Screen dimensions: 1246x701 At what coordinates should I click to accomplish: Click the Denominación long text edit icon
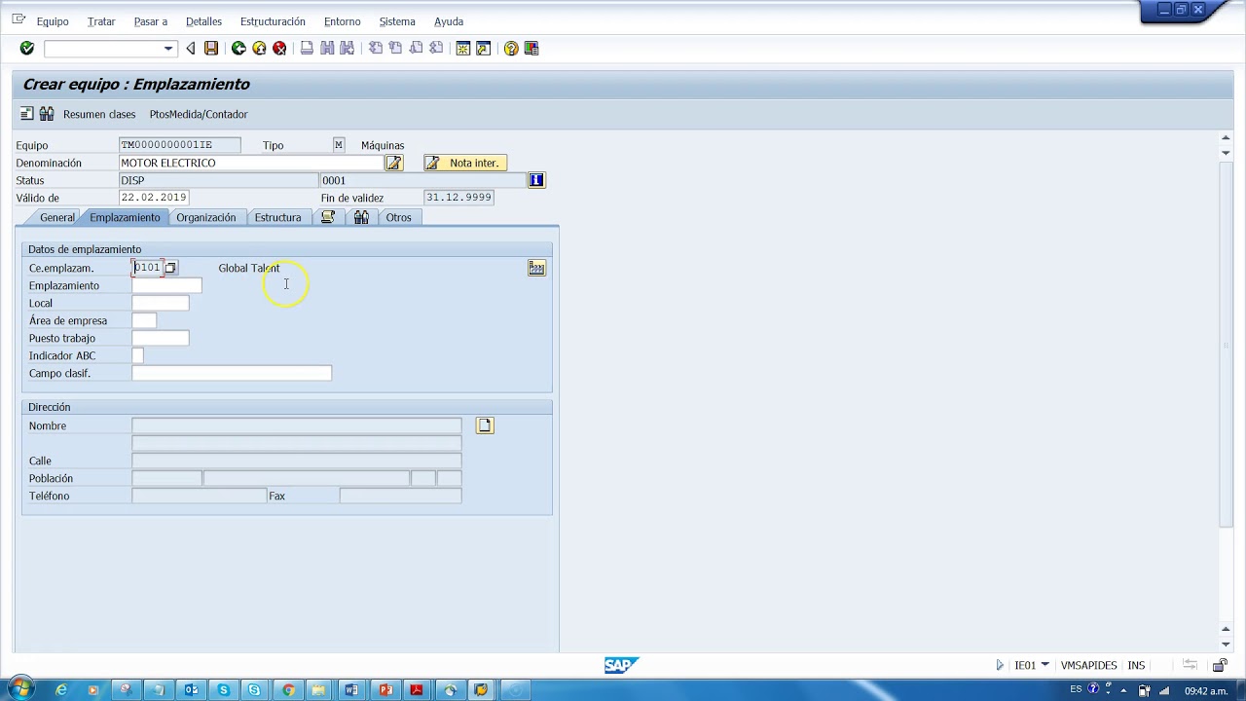393,163
